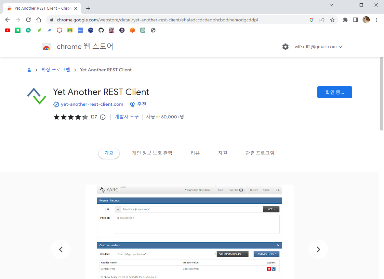The height and width of the screenshot is (279, 384).
Task: Select the 개요 tab
Action: tap(109, 153)
